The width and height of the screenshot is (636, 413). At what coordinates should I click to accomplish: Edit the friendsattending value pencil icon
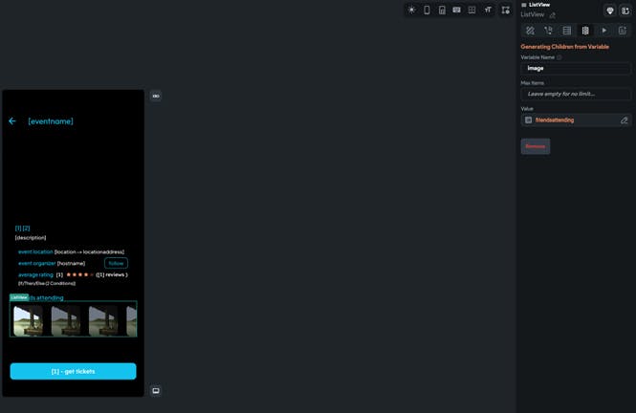coord(624,120)
